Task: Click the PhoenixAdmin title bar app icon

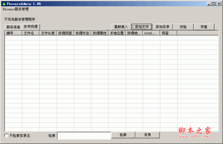Action: [4, 4]
